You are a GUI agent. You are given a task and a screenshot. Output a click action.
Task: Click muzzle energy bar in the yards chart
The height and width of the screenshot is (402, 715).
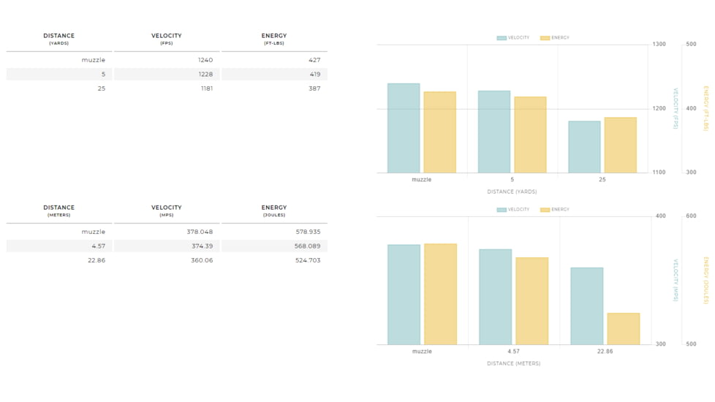tap(439, 132)
